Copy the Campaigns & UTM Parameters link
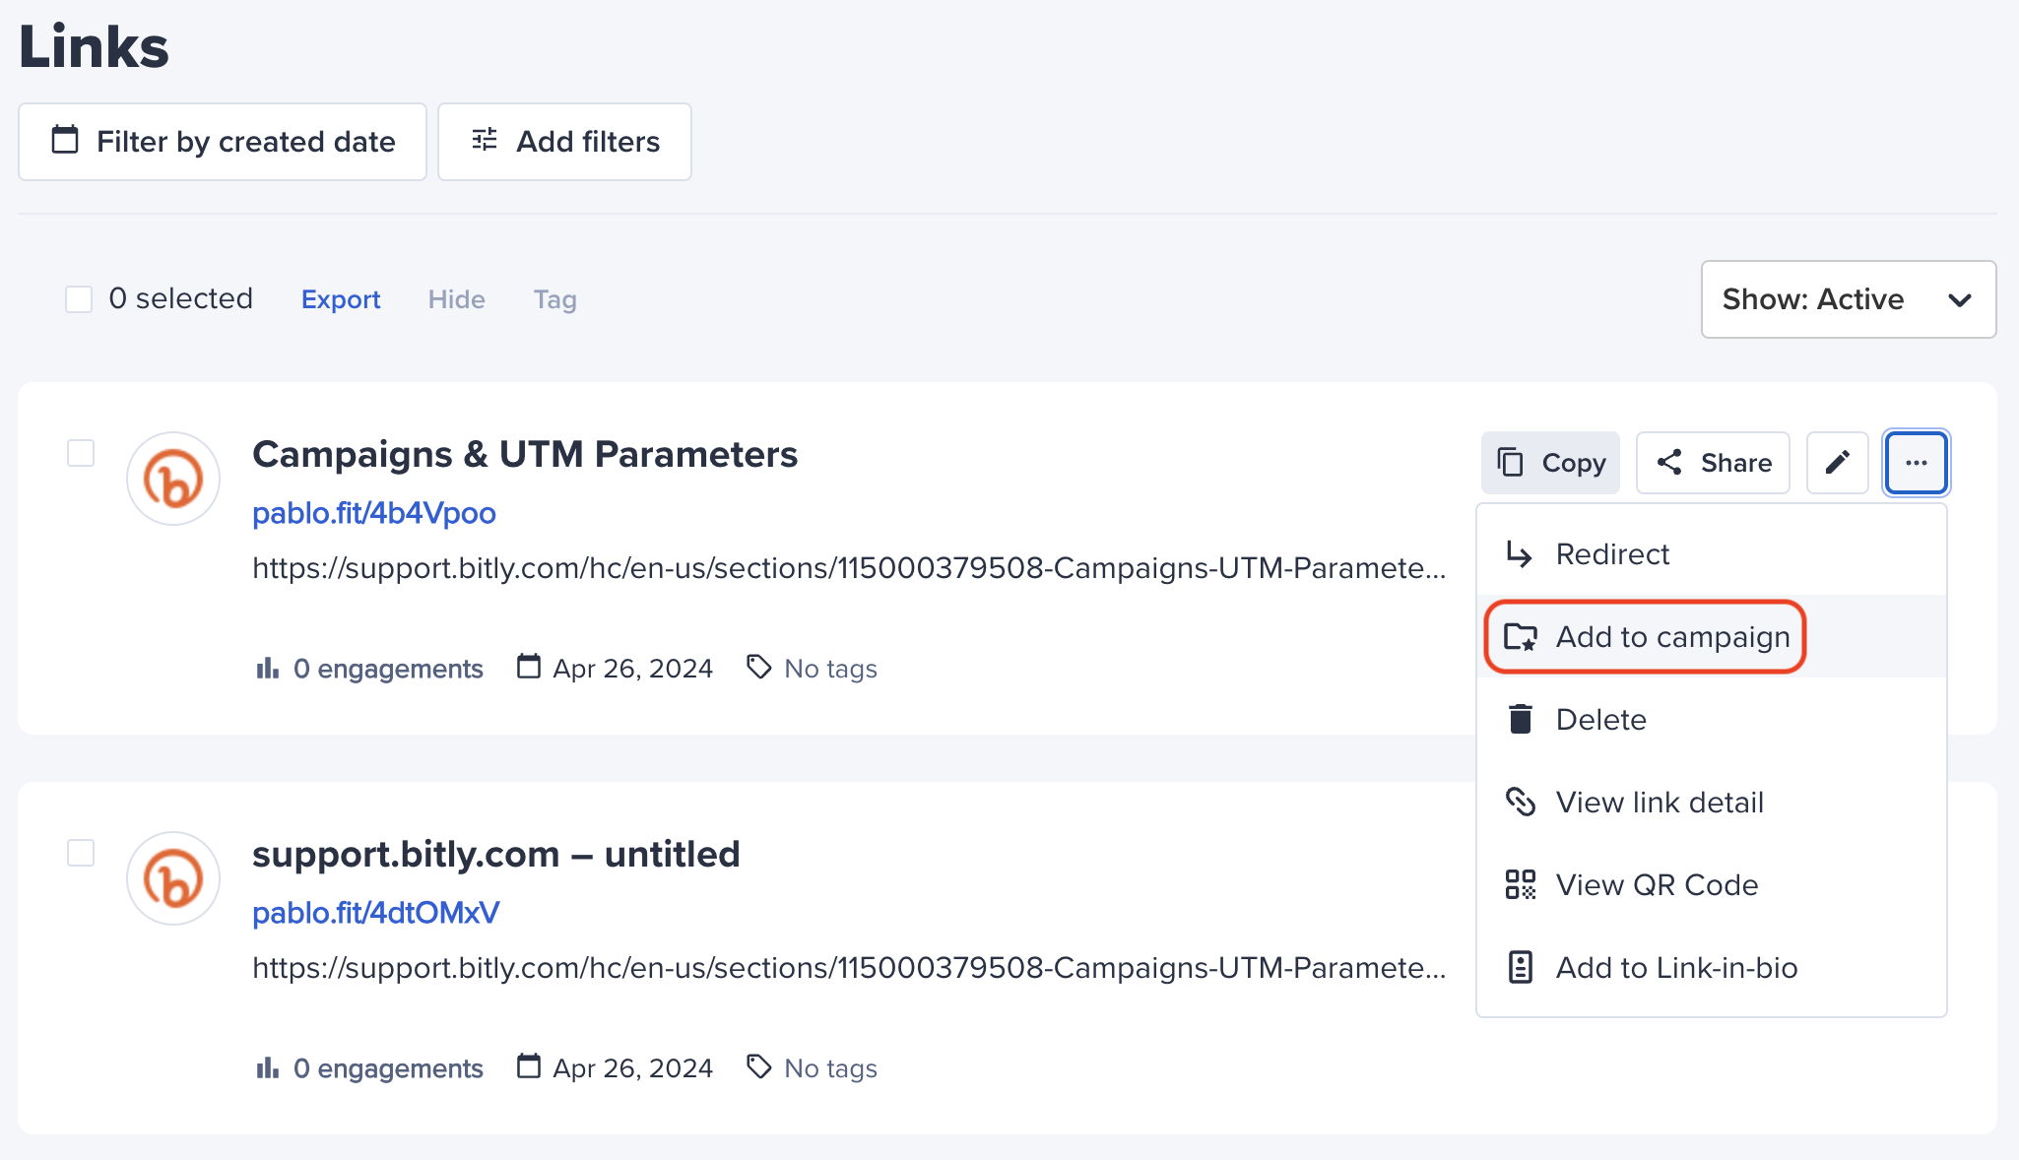The image size is (2019, 1160). coord(1550,463)
